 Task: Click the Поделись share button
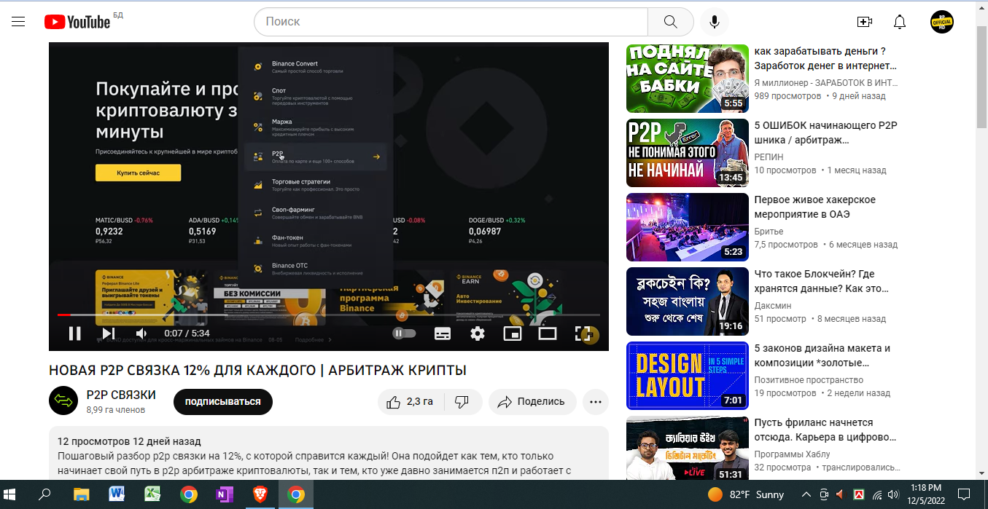pyautogui.click(x=532, y=401)
